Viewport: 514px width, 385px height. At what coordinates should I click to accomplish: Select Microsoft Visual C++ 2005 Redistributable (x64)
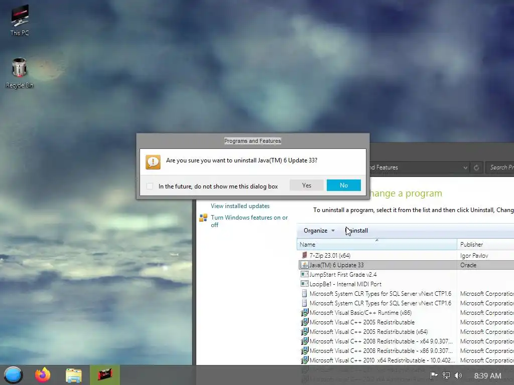click(368, 332)
